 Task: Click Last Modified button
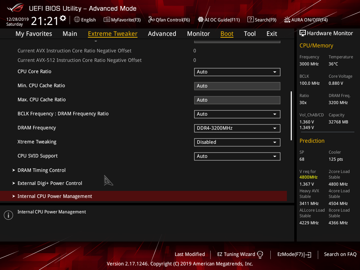(x=189, y=254)
